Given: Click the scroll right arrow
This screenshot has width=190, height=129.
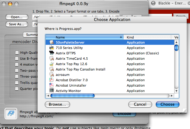Looking at the screenshot, I should pos(172,96).
